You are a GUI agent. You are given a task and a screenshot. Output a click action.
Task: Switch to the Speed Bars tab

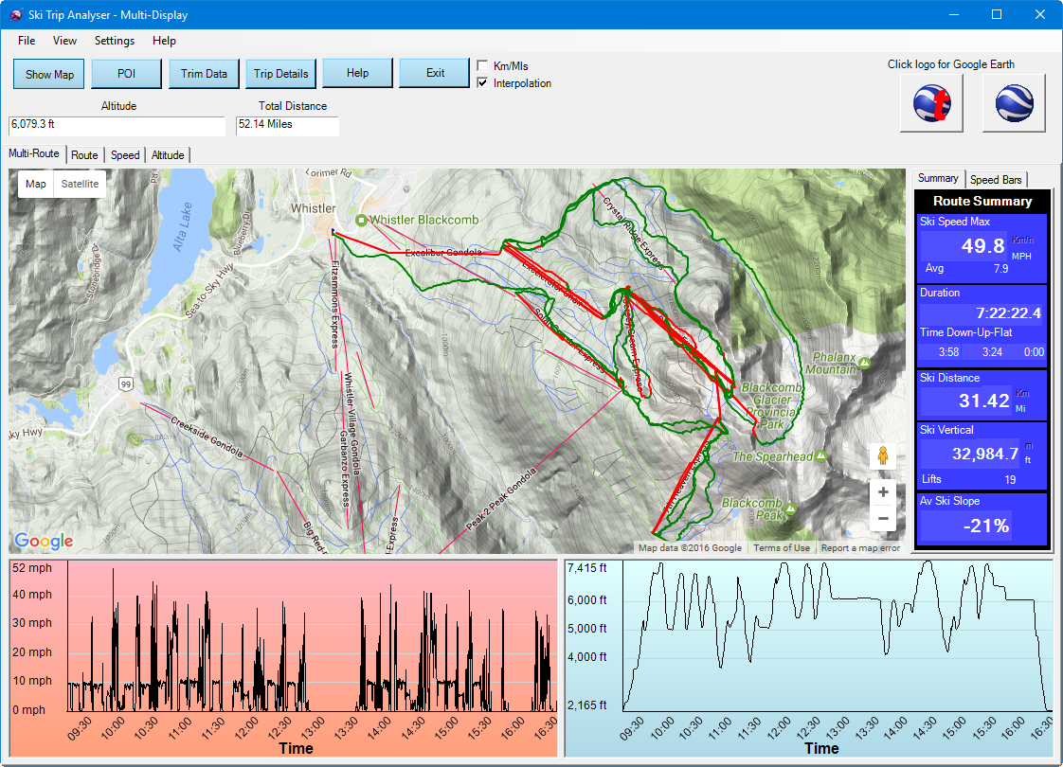click(x=996, y=179)
